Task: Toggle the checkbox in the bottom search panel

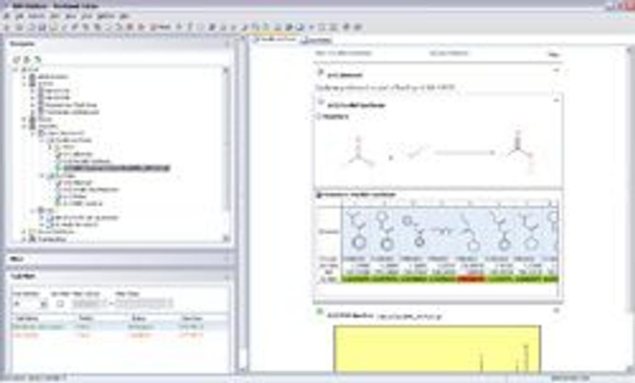Action: (x=60, y=303)
